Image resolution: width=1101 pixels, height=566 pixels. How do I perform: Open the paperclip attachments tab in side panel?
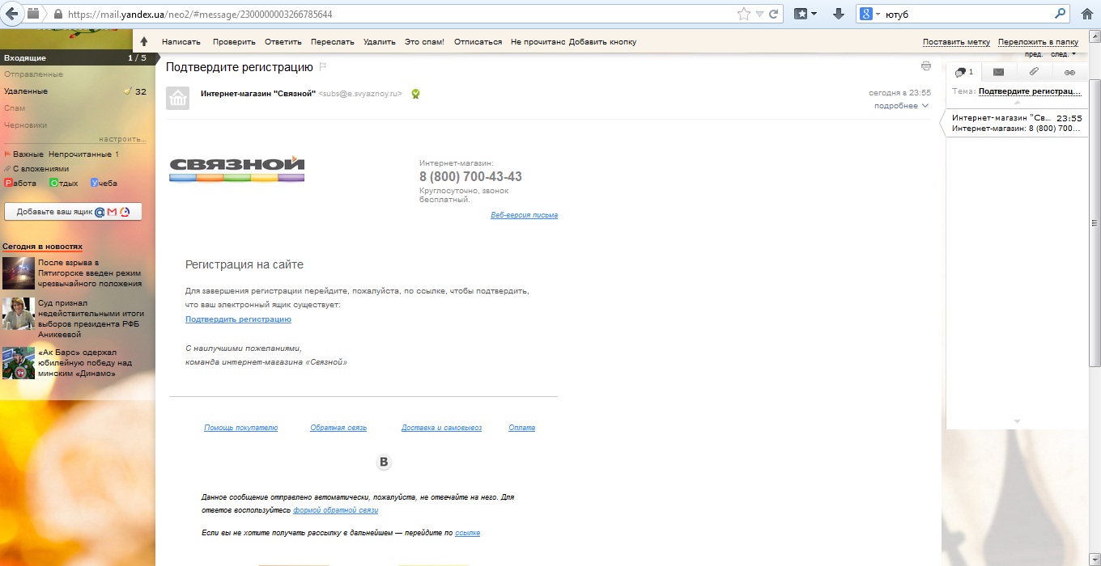click(1034, 72)
